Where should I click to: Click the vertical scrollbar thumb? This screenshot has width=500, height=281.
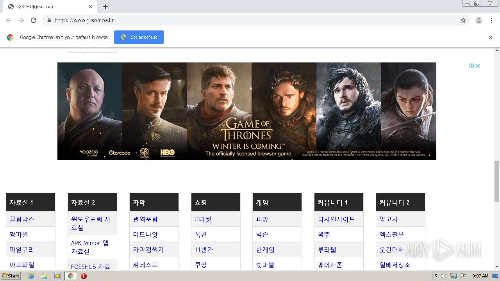point(497,181)
